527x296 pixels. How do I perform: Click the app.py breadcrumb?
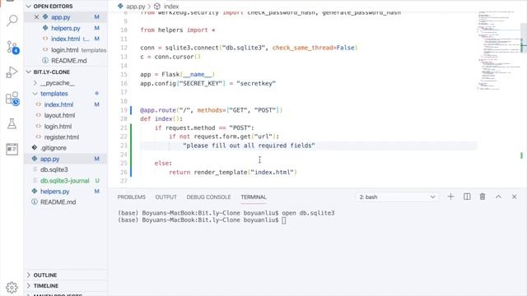(x=135, y=7)
